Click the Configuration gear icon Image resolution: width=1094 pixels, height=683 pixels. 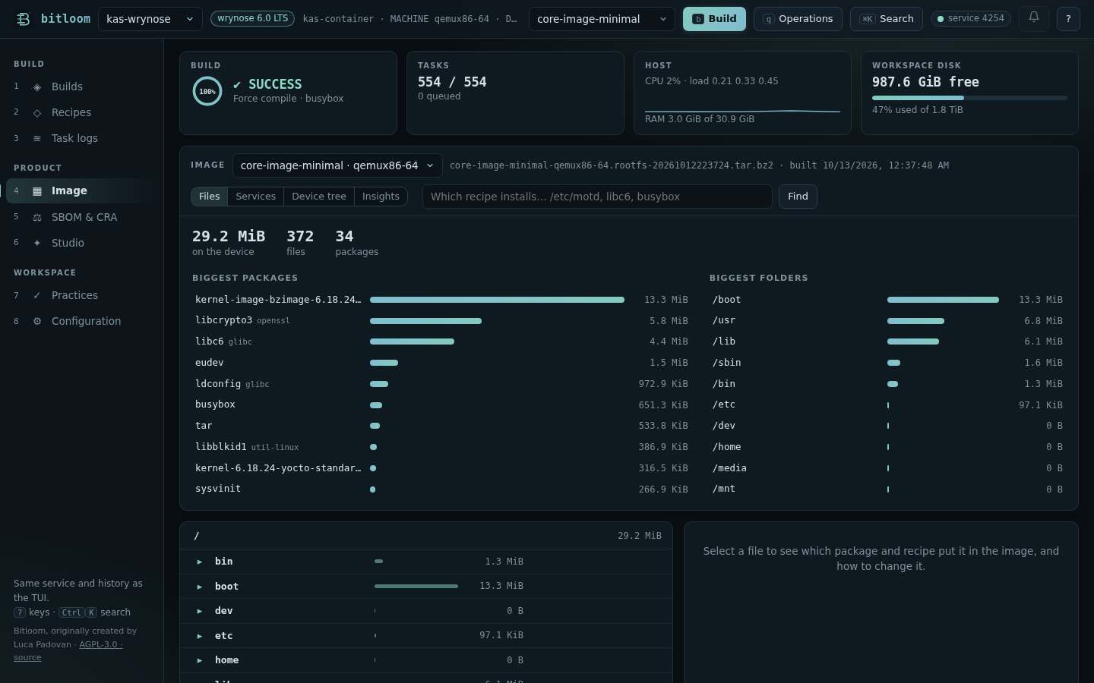(37, 322)
